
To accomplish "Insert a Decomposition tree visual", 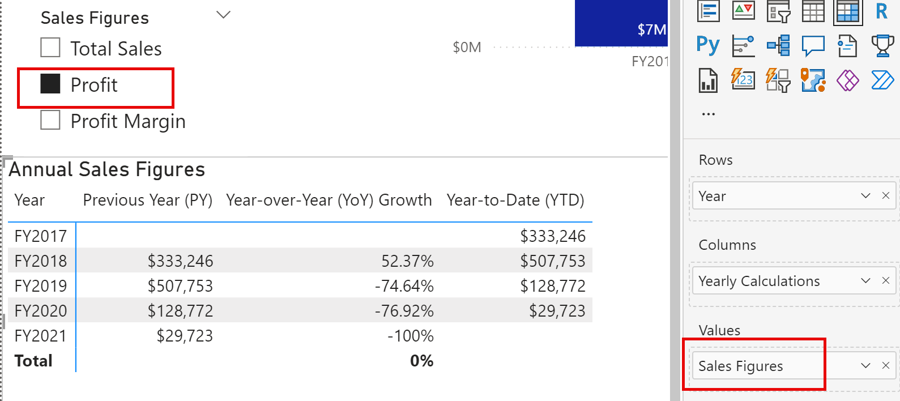I will (x=778, y=45).
